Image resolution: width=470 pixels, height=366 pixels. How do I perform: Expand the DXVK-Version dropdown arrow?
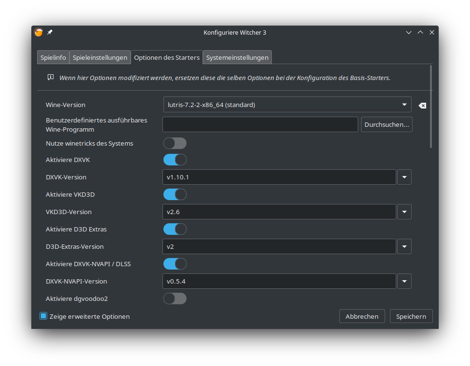click(x=404, y=177)
